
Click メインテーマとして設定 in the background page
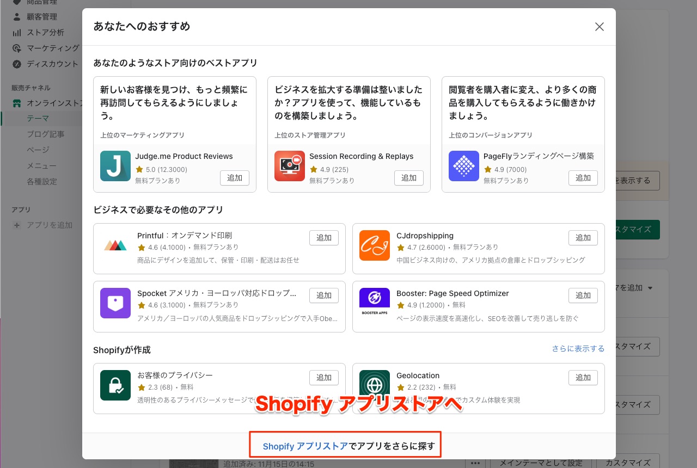541,463
